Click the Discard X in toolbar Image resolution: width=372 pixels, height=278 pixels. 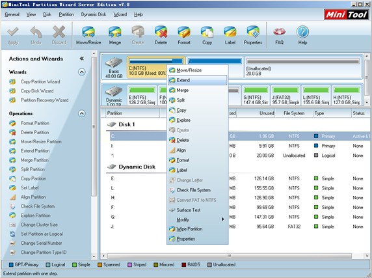click(59, 32)
